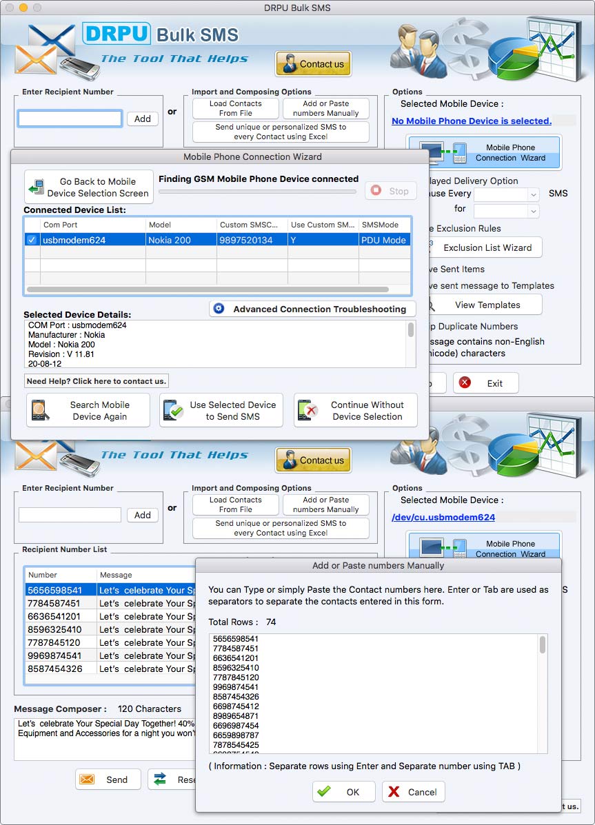Cancel the Add or Paste numbers dialog
Screen dimensions: 595x825
pos(413,791)
